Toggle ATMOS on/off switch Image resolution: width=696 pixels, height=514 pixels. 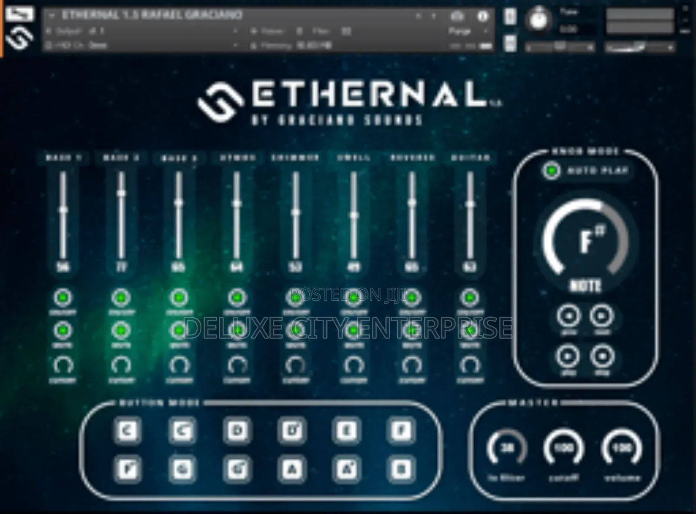[x=237, y=298]
